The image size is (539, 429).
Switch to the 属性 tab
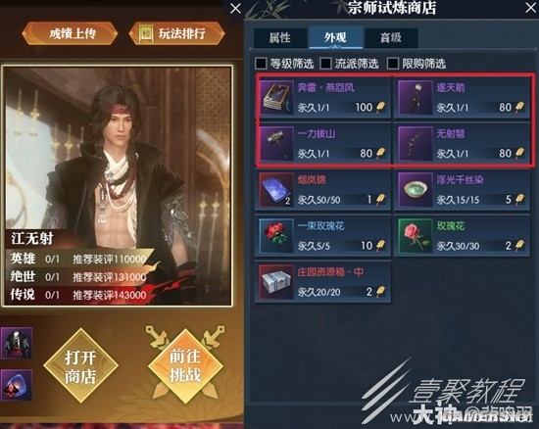point(280,37)
